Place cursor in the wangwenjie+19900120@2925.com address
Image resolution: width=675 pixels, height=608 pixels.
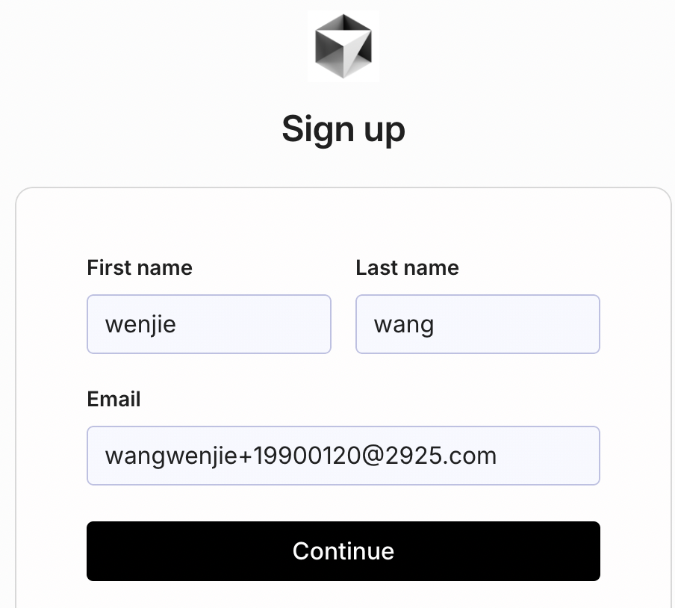(x=301, y=456)
